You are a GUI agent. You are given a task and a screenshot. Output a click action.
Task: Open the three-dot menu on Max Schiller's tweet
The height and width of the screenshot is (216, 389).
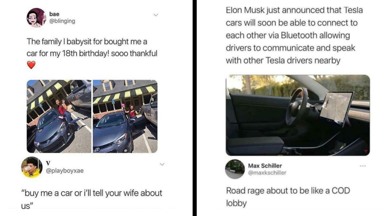pyautogui.click(x=362, y=166)
